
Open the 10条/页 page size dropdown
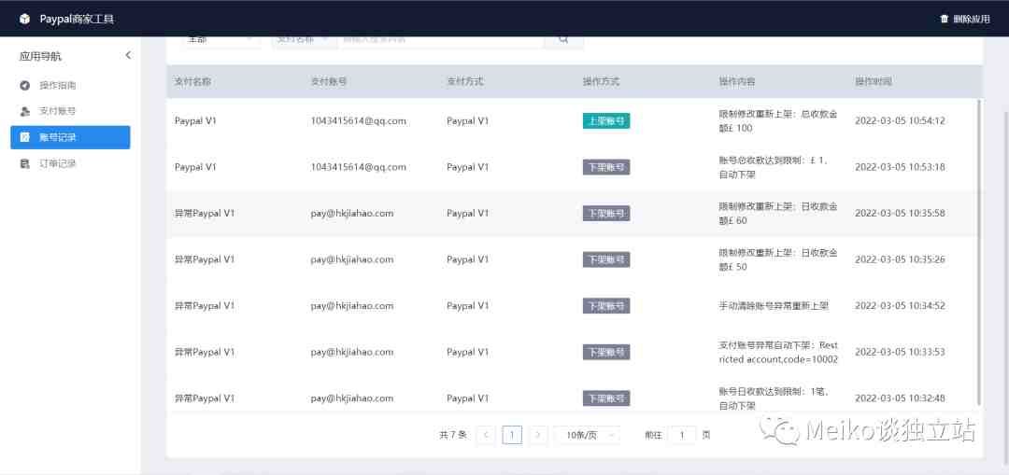point(588,435)
